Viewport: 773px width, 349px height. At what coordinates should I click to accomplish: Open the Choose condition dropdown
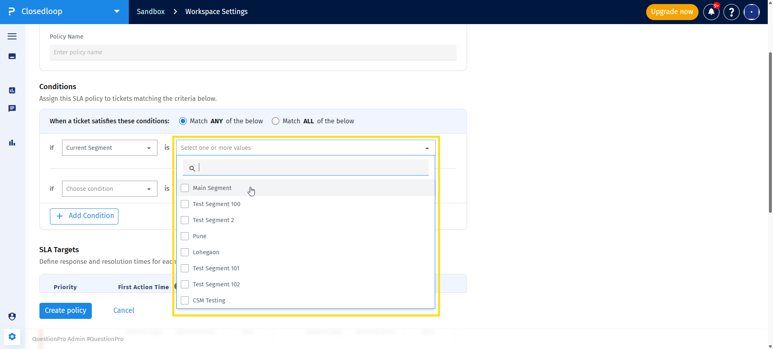point(110,189)
